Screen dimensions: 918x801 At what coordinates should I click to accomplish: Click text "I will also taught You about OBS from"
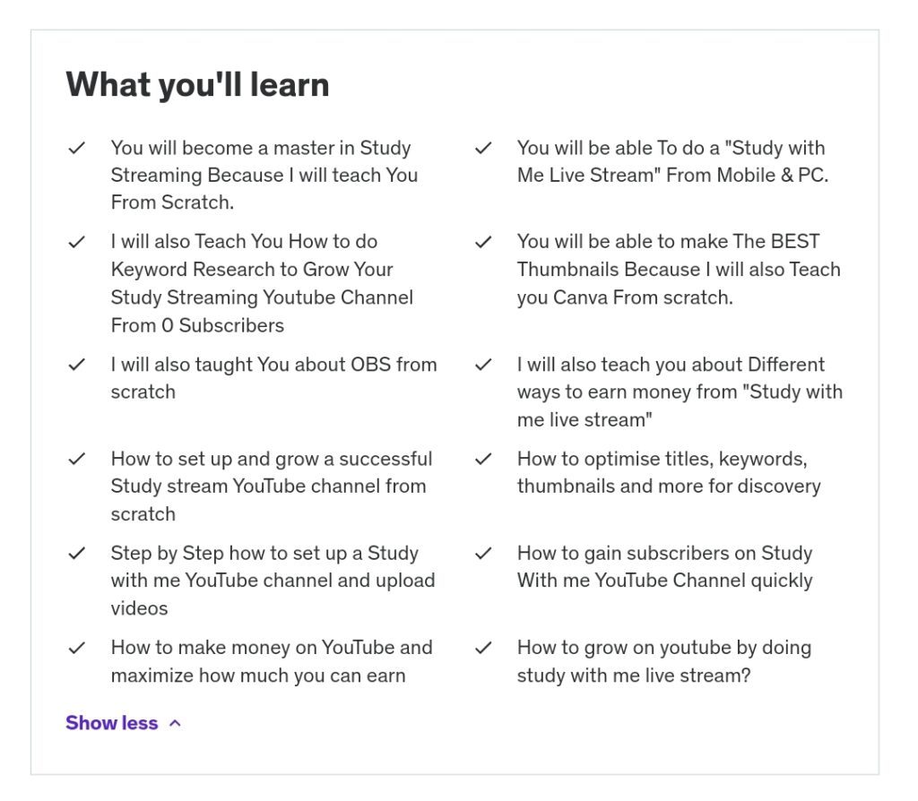tap(274, 365)
